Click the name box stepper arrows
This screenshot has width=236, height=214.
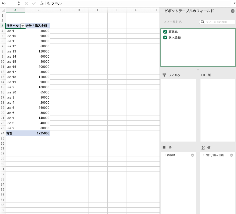coord(19,4)
